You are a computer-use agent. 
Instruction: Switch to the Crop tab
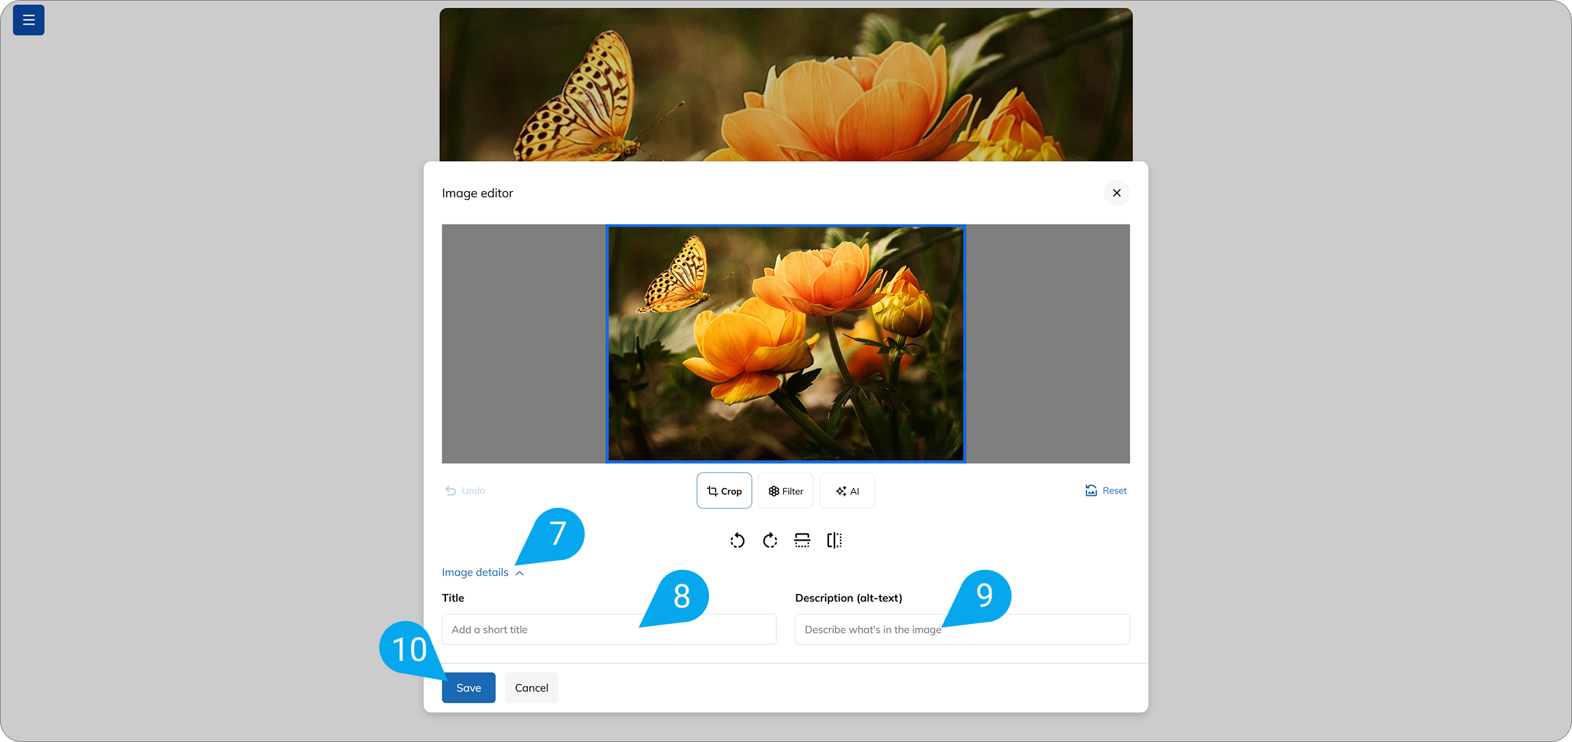tap(724, 490)
